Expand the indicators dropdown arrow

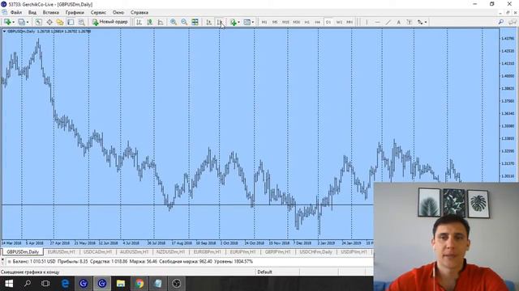click(x=239, y=22)
